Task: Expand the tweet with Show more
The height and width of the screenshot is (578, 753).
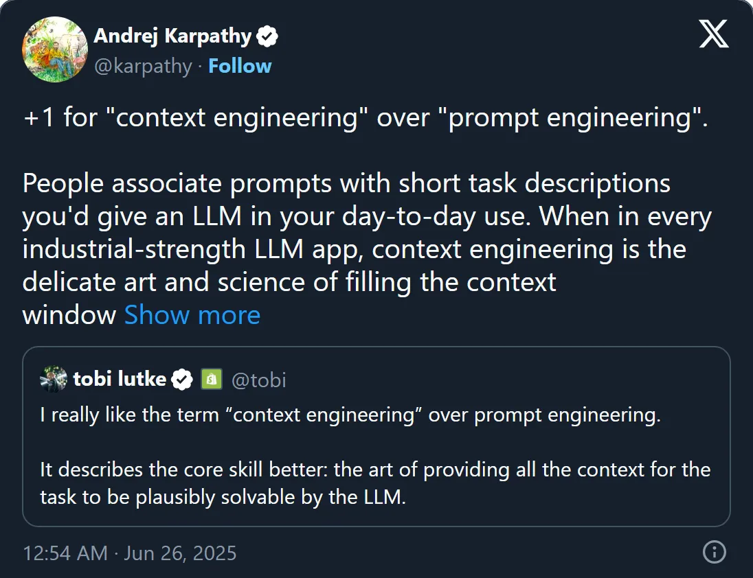Action: 192,315
